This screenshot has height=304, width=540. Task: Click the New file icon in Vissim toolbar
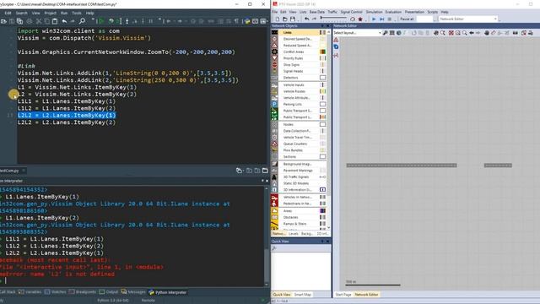pyautogui.click(x=278, y=19)
